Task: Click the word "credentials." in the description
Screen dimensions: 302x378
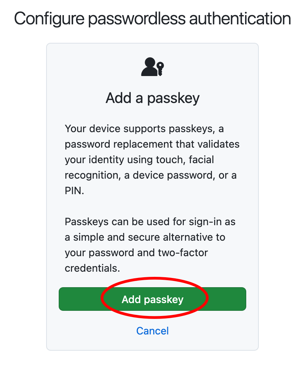Action: (92, 268)
